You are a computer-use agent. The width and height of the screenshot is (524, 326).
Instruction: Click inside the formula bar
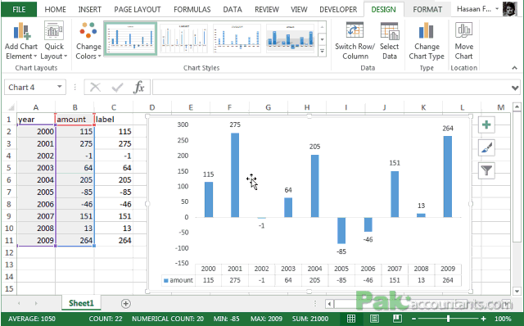(x=331, y=88)
